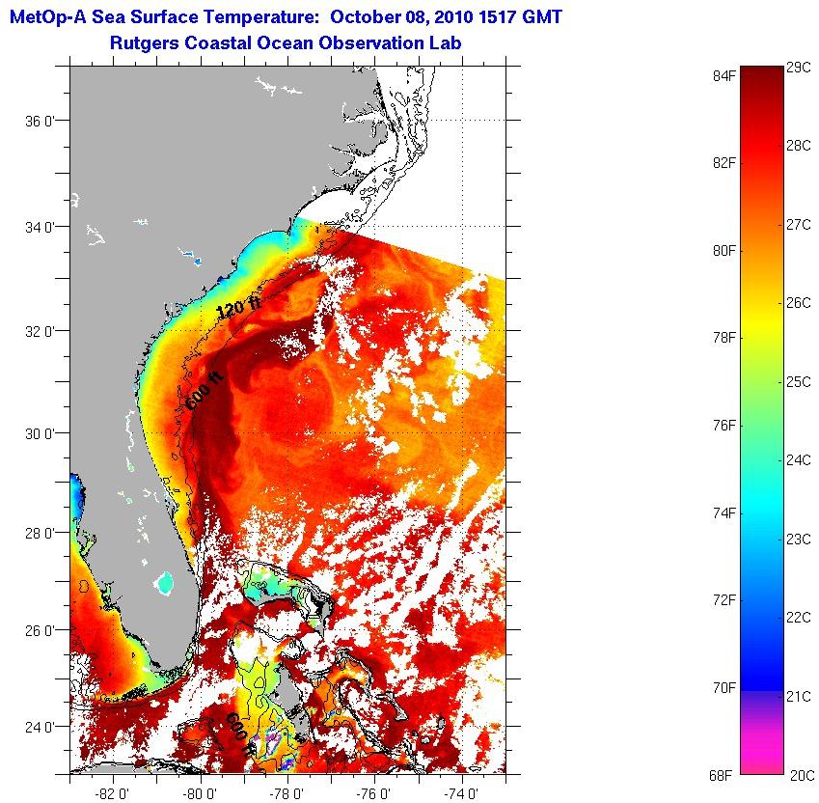Click the 23C scale label
Screen dimensions: 819x803
click(799, 540)
